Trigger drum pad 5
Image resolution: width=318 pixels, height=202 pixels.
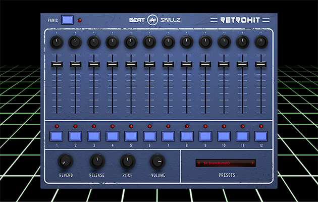131,136
